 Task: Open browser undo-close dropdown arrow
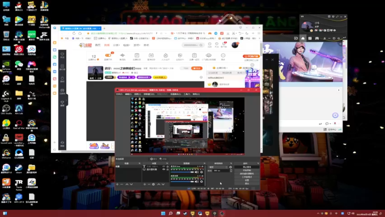click(243, 33)
